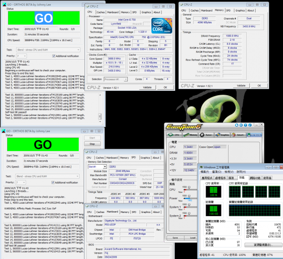Open the Priority dropdown in top ORTHOS window
This screenshot has width=283, height=259.
22,56
